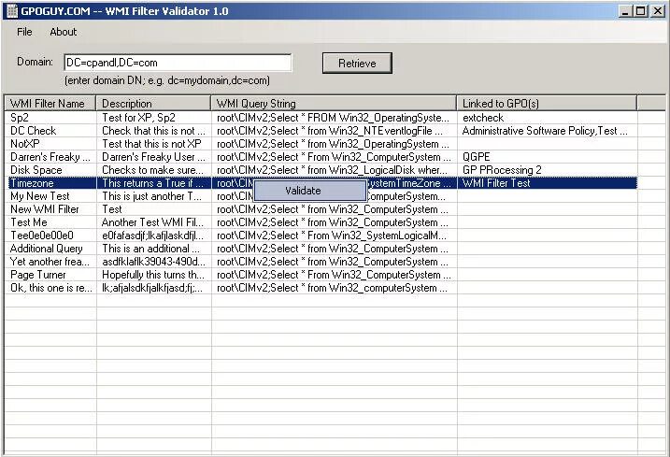Viewport: 670px width, 457px height.
Task: Focus the Domain input field
Action: (x=178, y=63)
